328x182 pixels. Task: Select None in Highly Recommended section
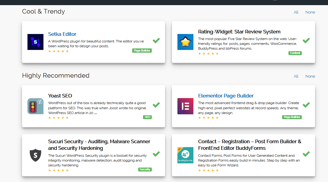click(x=310, y=76)
